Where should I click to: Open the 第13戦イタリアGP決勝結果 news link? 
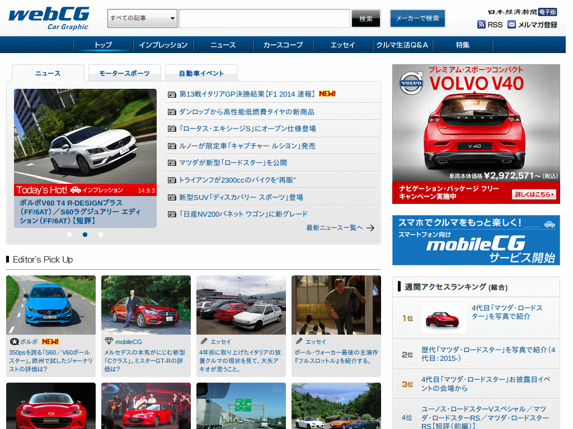click(x=247, y=94)
